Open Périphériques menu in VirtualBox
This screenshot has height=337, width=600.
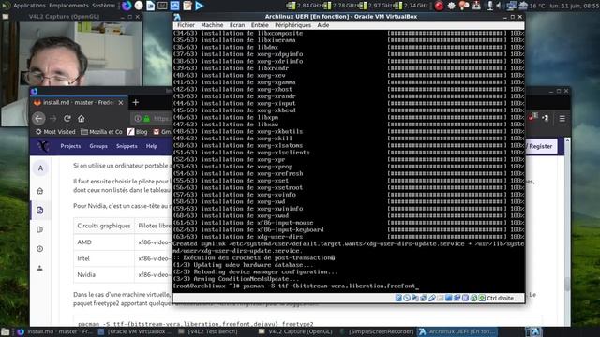[292, 25]
